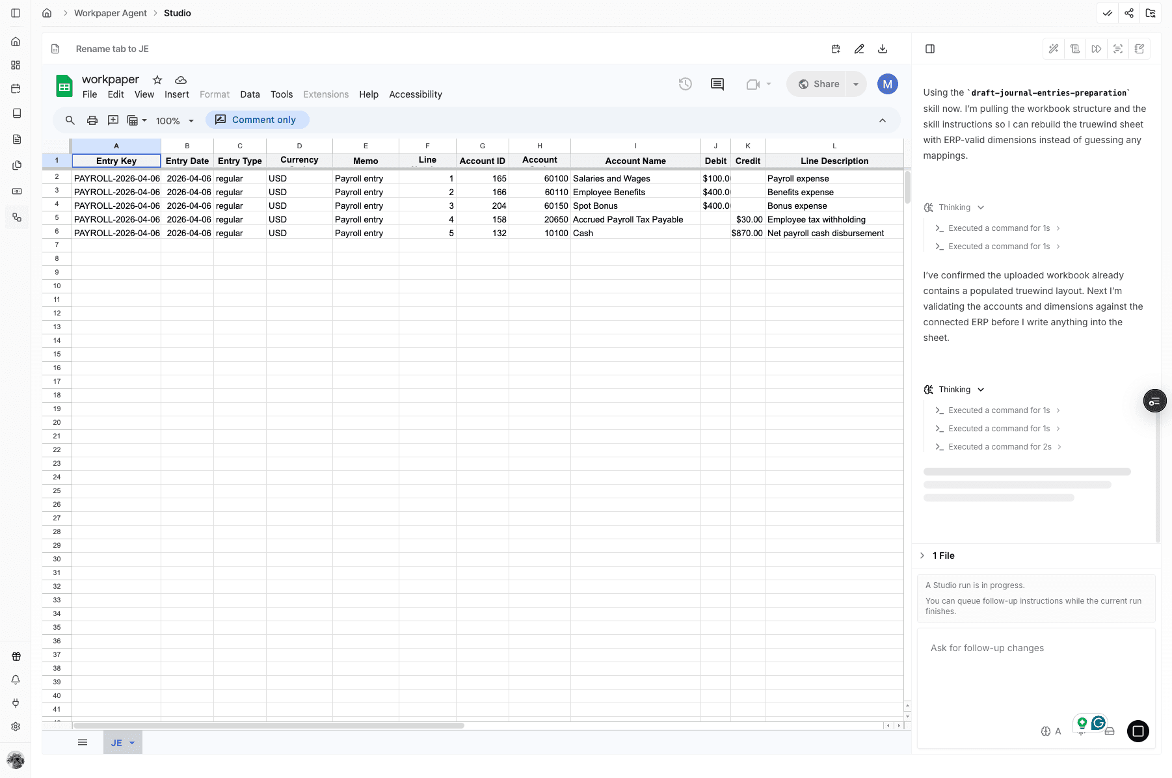This screenshot has height=778, width=1172.
Task: Open the document icon in the sidebar
Action: pos(16,139)
